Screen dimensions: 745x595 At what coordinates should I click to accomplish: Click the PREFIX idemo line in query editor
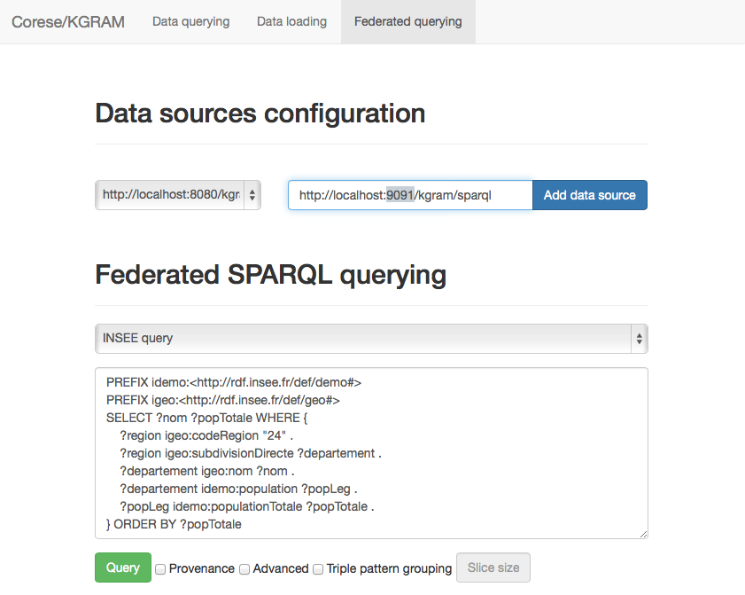coord(234,382)
